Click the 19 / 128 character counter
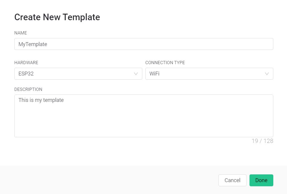Screen dimensions: 287x194 pos(263,141)
